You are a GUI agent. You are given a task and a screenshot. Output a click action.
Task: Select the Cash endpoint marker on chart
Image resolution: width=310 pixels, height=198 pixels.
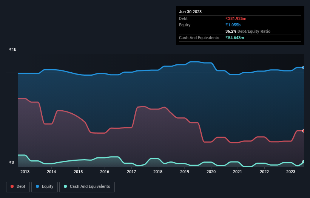click(304, 162)
